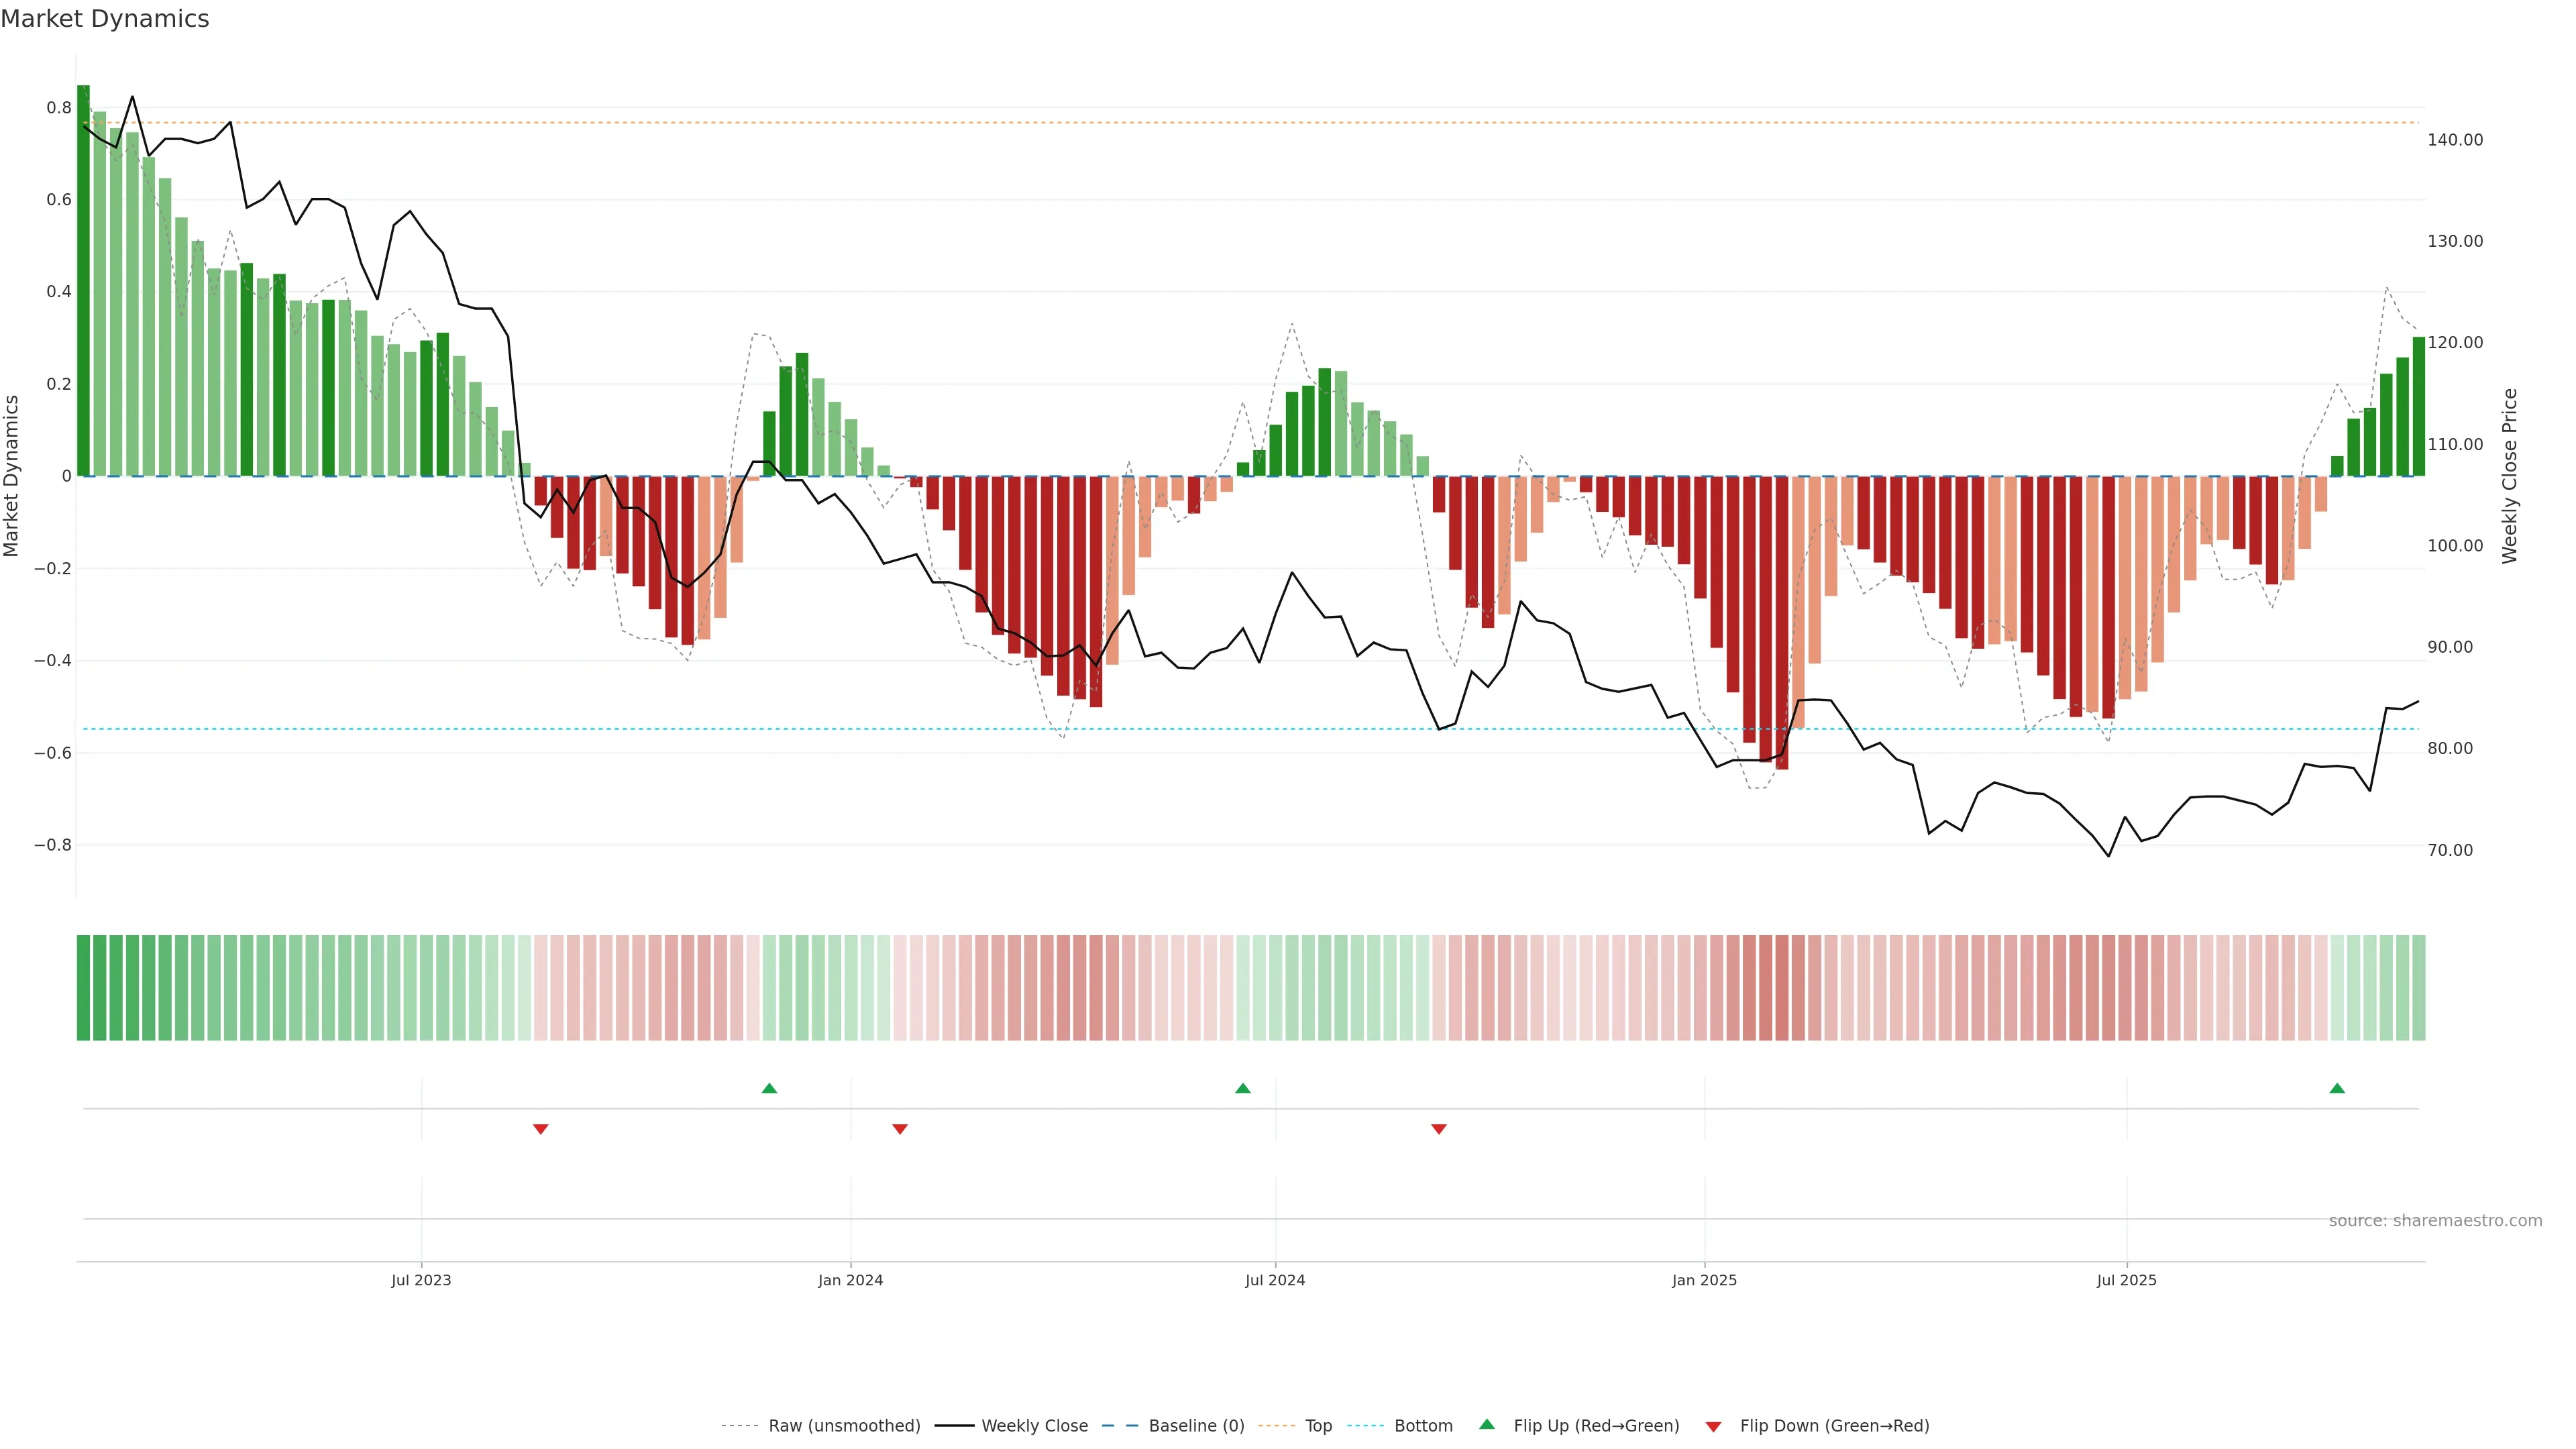2576x1449 pixels.
Task: Toggle Baseline (0) legend entry
Action: pos(1196,1426)
